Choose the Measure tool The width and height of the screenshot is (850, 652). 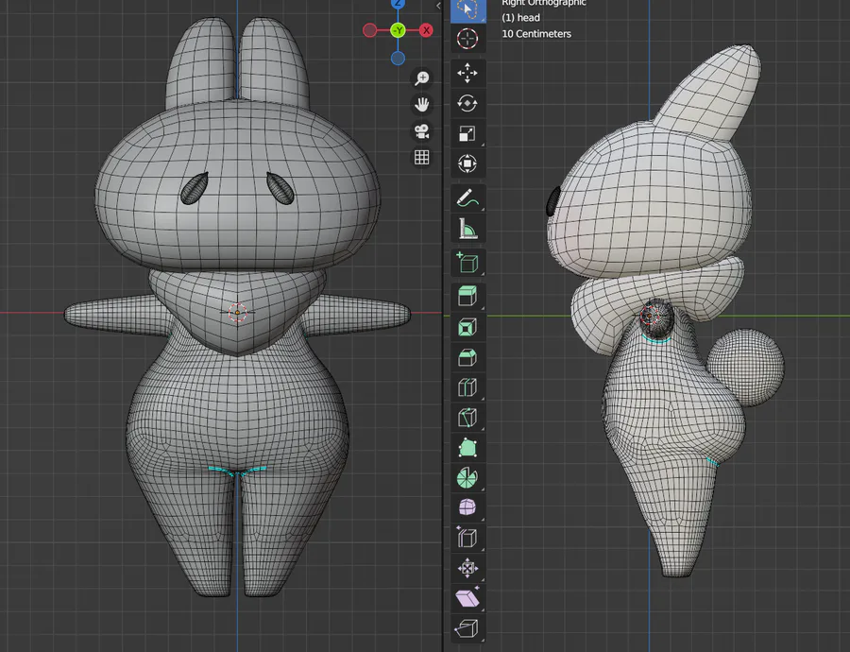click(467, 229)
